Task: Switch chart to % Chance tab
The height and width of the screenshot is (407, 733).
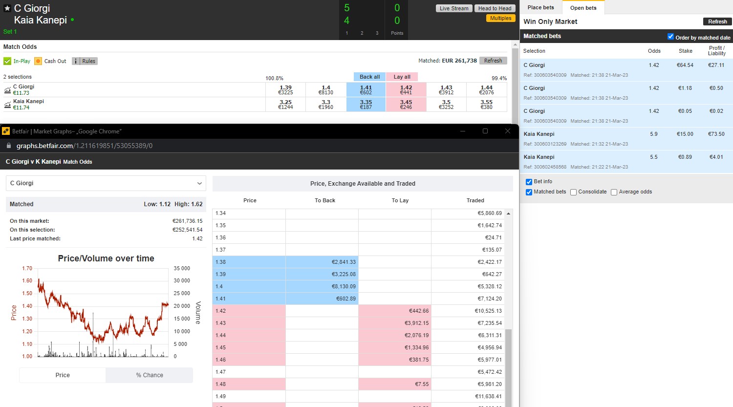Action: tap(150, 375)
